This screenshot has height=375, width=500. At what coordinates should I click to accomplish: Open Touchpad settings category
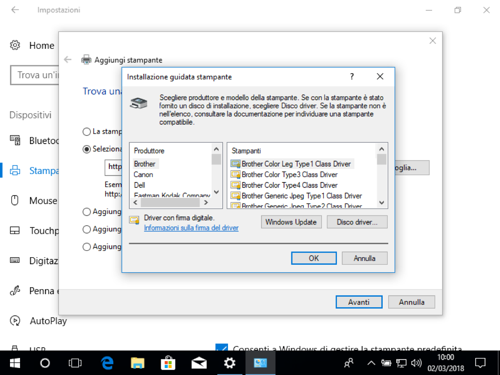pyautogui.click(x=34, y=231)
